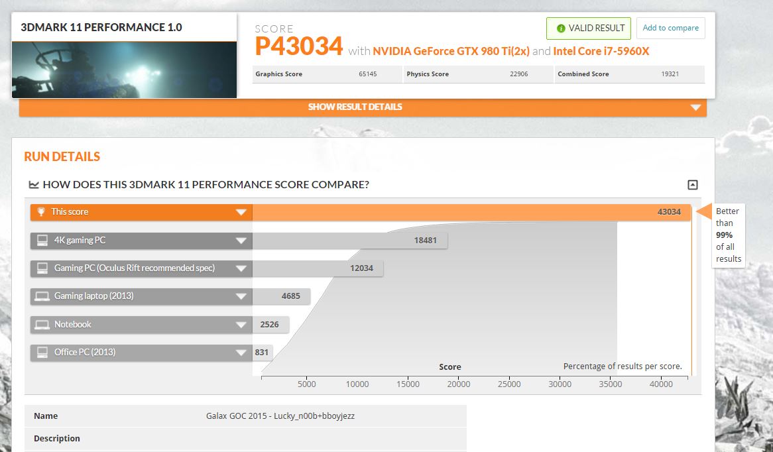This screenshot has width=773, height=452.
Task: Expand the Notebook dropdown arrow
Action: [x=241, y=324]
